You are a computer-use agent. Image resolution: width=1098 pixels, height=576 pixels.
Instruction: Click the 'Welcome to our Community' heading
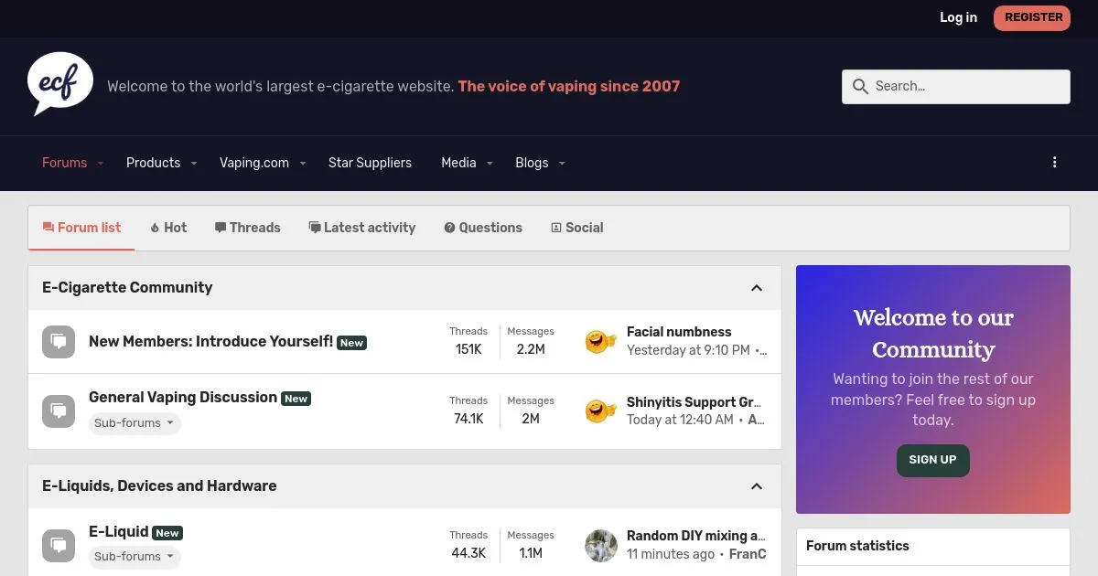(933, 334)
